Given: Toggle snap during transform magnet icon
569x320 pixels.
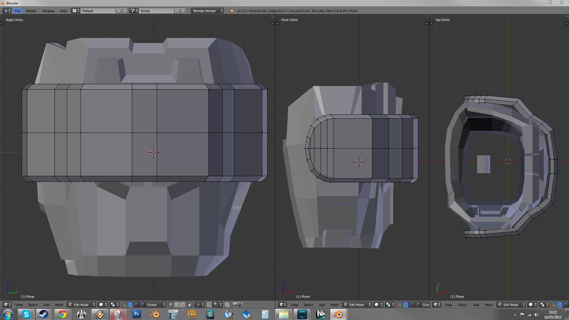Looking at the screenshot, I should [x=209, y=305].
